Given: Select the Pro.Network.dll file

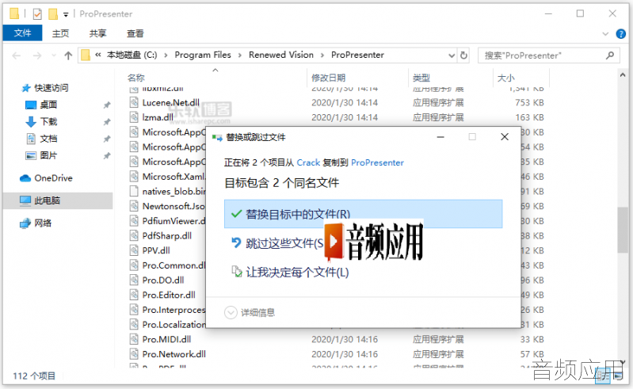Looking at the screenshot, I should pyautogui.click(x=174, y=354).
